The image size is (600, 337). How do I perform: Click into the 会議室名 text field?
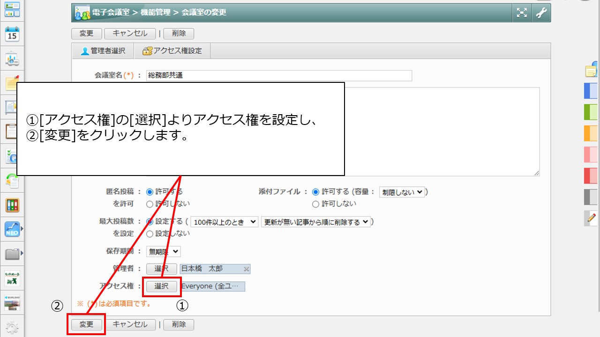(279, 75)
